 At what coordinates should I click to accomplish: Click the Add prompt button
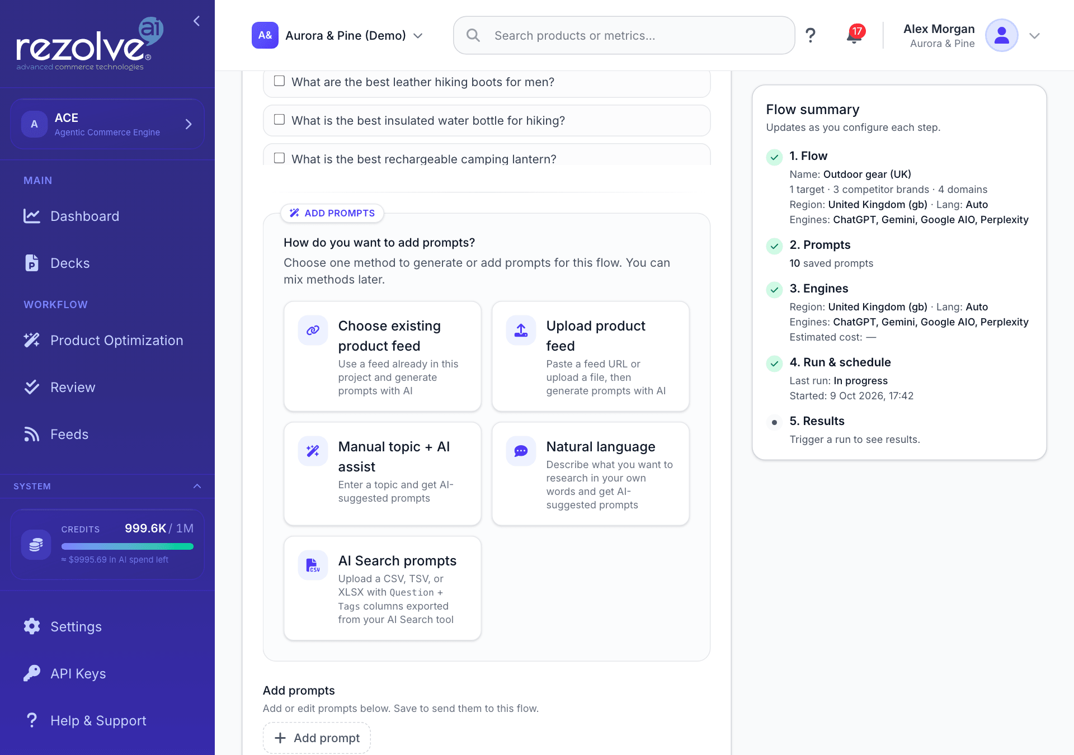[x=317, y=738]
